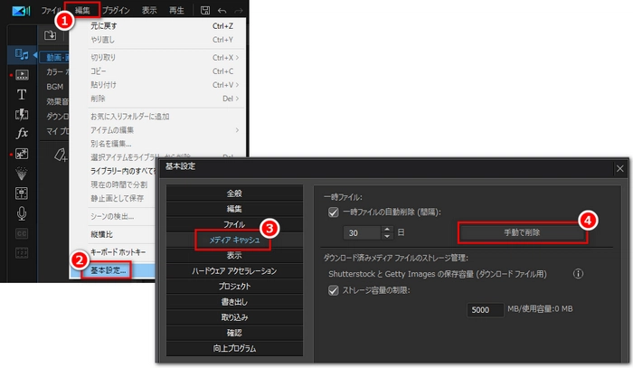Open the Title Room T icon

(x=22, y=94)
